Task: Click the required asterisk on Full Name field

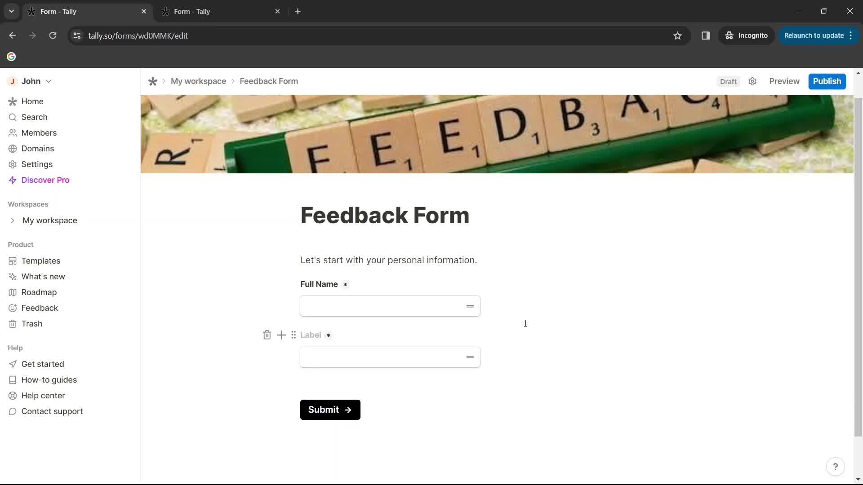Action: pos(346,285)
